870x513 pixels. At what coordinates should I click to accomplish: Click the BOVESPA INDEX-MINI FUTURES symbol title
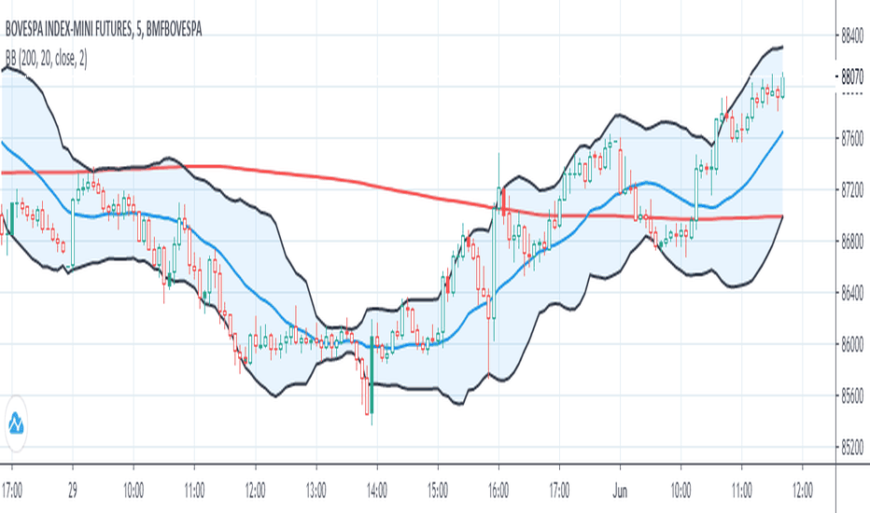[x=104, y=29]
